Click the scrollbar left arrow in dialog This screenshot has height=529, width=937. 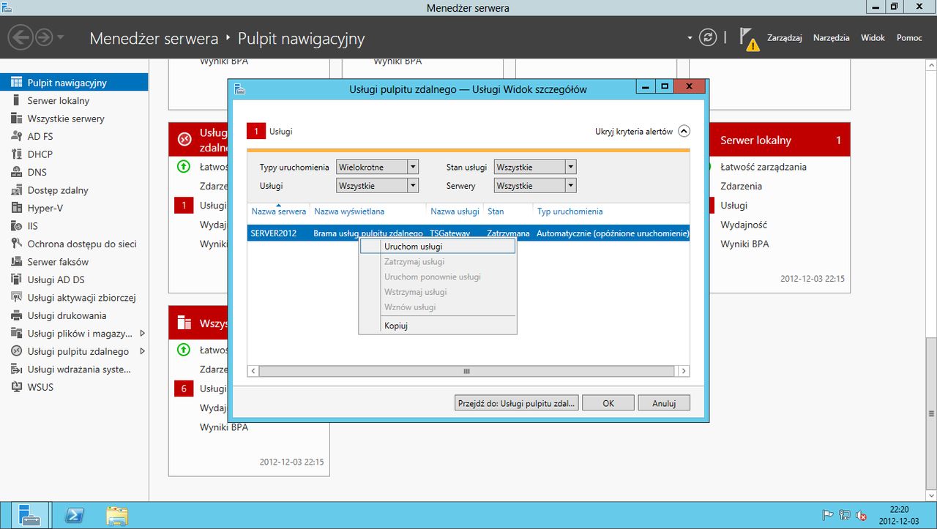[253, 372]
